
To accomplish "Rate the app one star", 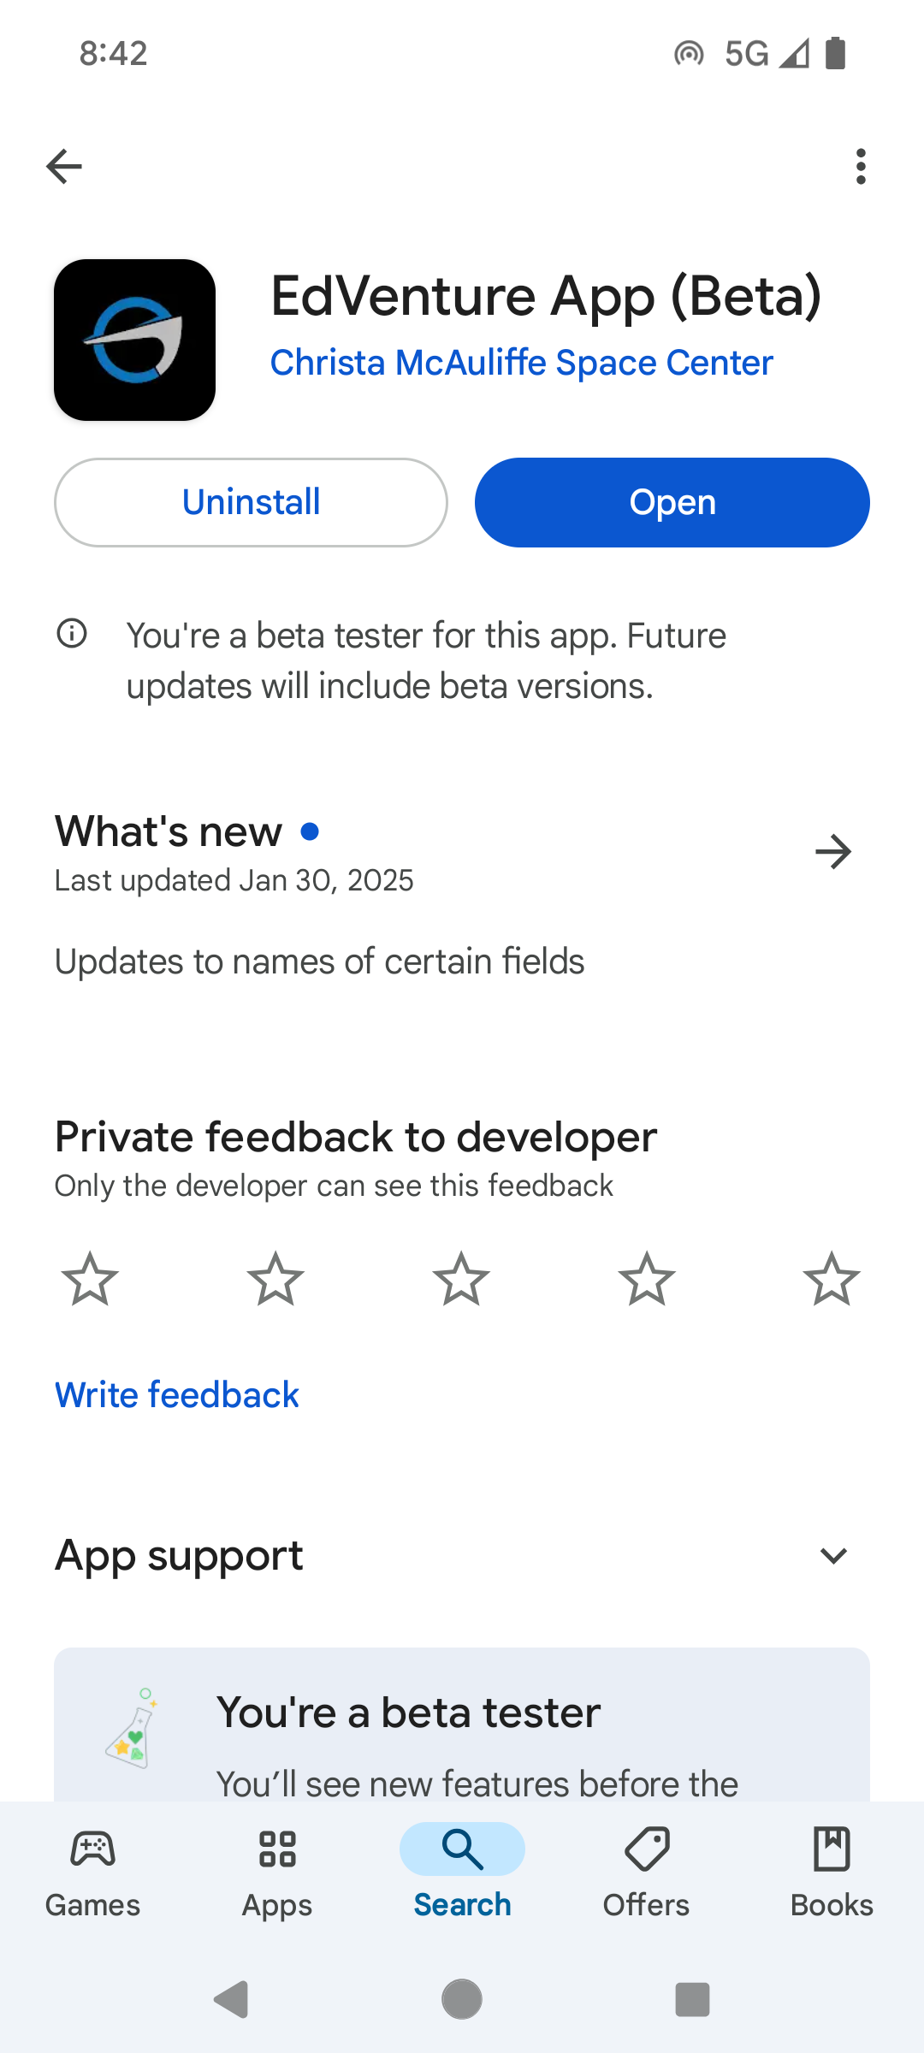I will point(90,1279).
